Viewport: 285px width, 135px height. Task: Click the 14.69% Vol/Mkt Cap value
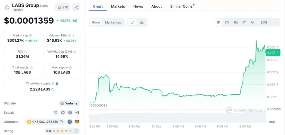click(61, 57)
